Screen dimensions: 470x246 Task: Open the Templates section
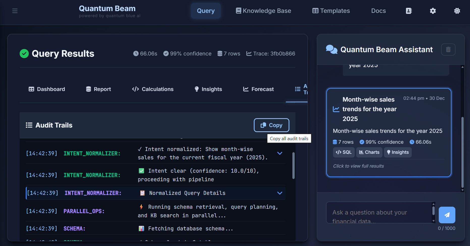[331, 11]
